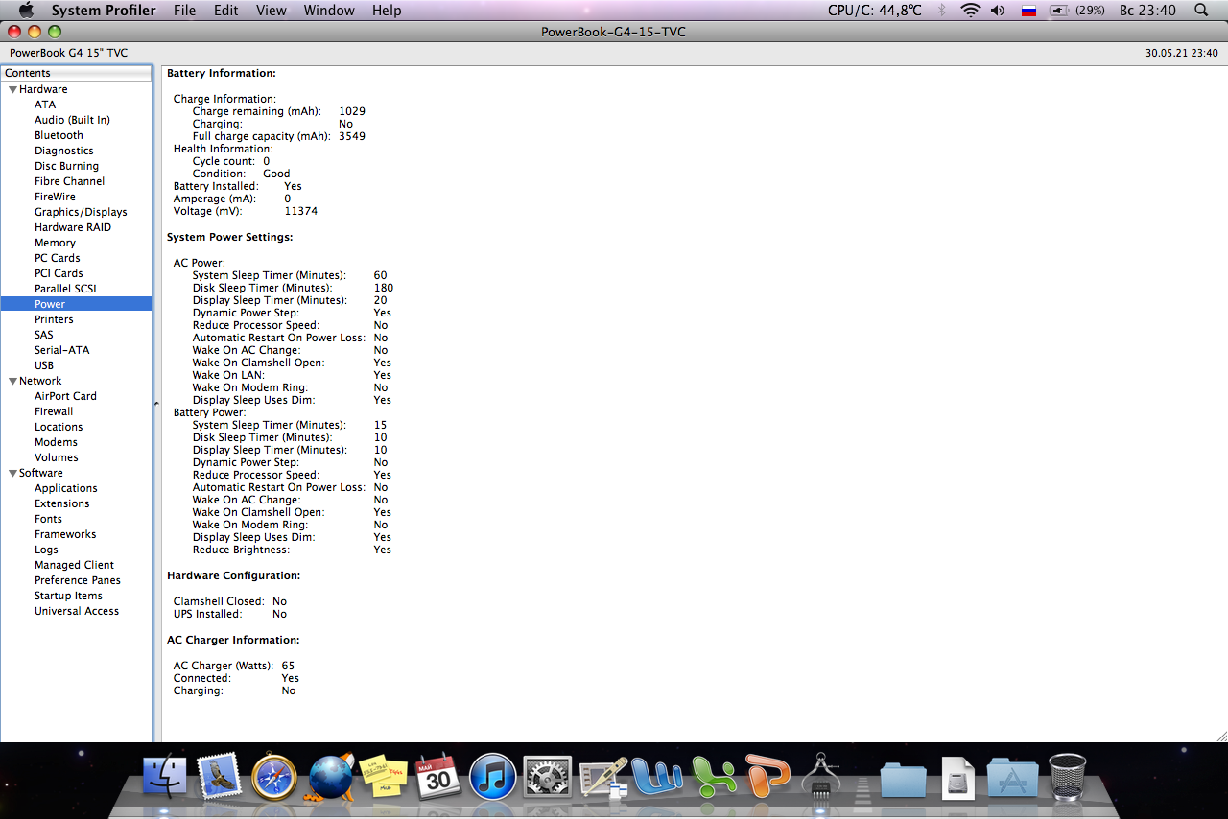Open the File menu
Viewport: 1228px width, 819px height.
pyautogui.click(x=184, y=11)
